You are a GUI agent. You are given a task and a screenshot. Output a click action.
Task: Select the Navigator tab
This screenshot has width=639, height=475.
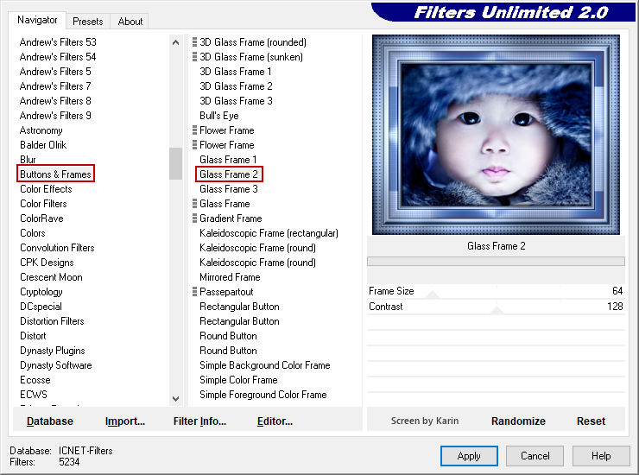37,20
